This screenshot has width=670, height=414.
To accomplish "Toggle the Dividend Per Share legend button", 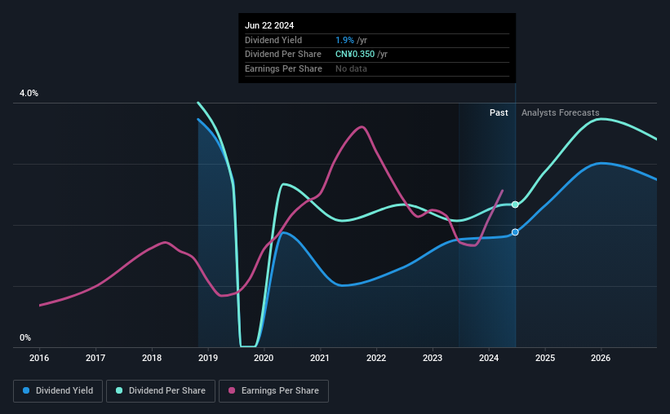I will [x=161, y=391].
